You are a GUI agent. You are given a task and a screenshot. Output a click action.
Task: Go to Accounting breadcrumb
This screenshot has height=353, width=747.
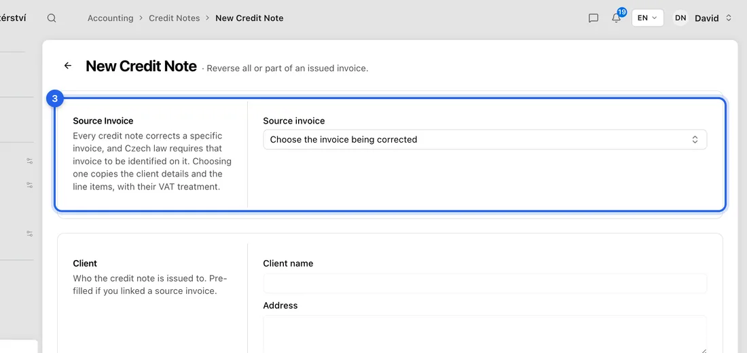click(x=111, y=18)
